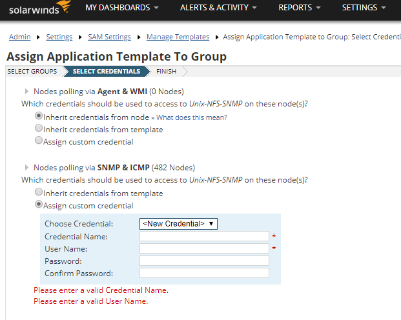The width and height of the screenshot is (401, 320).
Task: Open the Choose Credential dropdown
Action: (178, 224)
